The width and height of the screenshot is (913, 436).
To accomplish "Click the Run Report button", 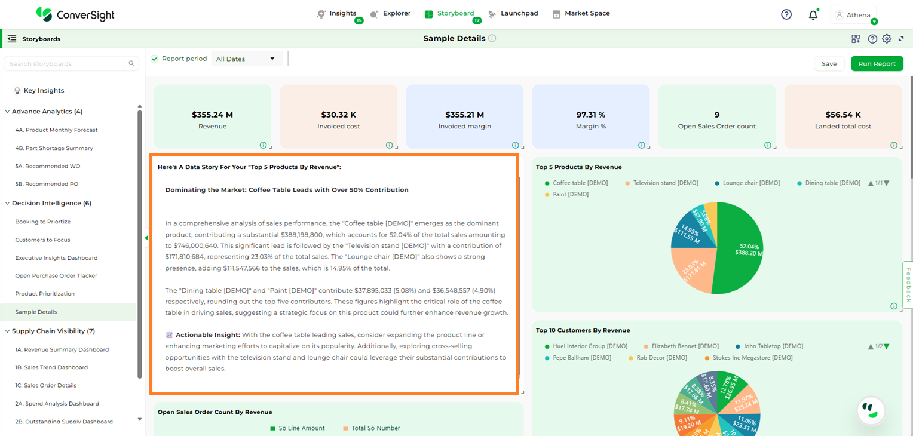I will click(877, 64).
